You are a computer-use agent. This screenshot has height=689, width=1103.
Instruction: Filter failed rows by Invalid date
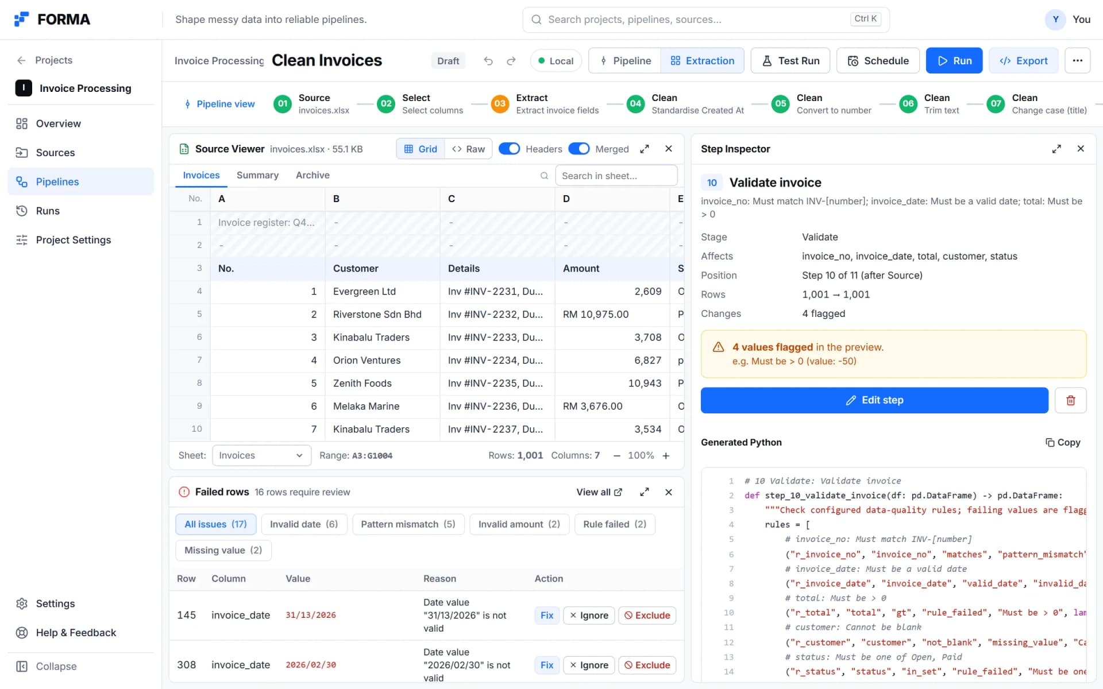click(x=304, y=524)
